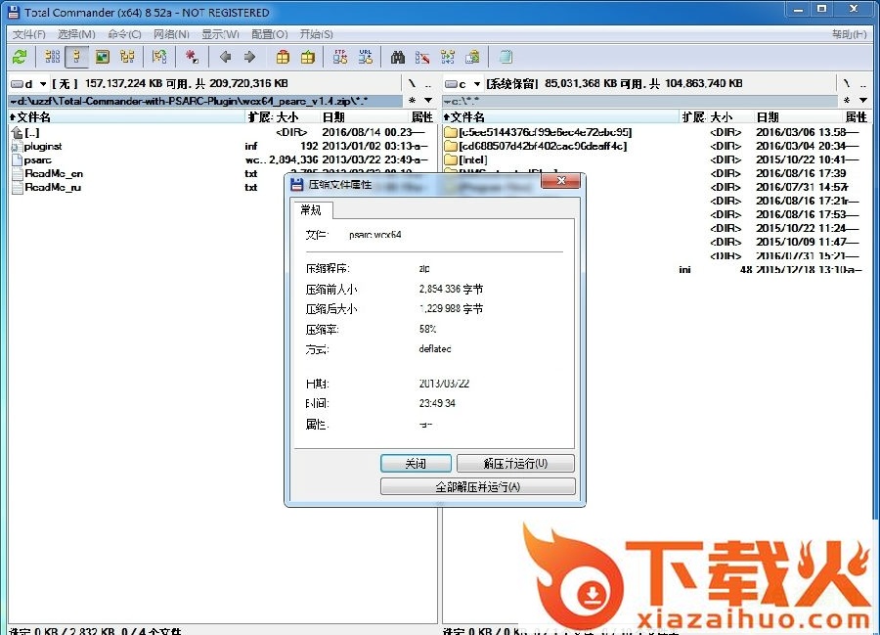
Task: Select the 常规 tab in properties dialog
Action: [312, 210]
